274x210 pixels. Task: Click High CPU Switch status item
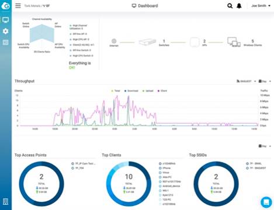tap(81, 55)
